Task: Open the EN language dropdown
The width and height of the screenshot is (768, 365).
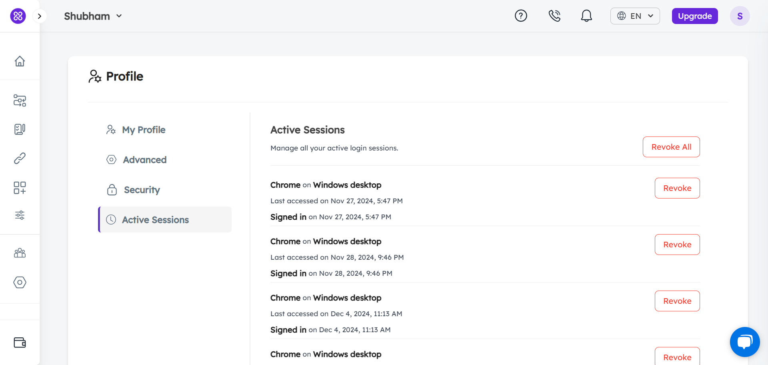Action: pyautogui.click(x=635, y=16)
